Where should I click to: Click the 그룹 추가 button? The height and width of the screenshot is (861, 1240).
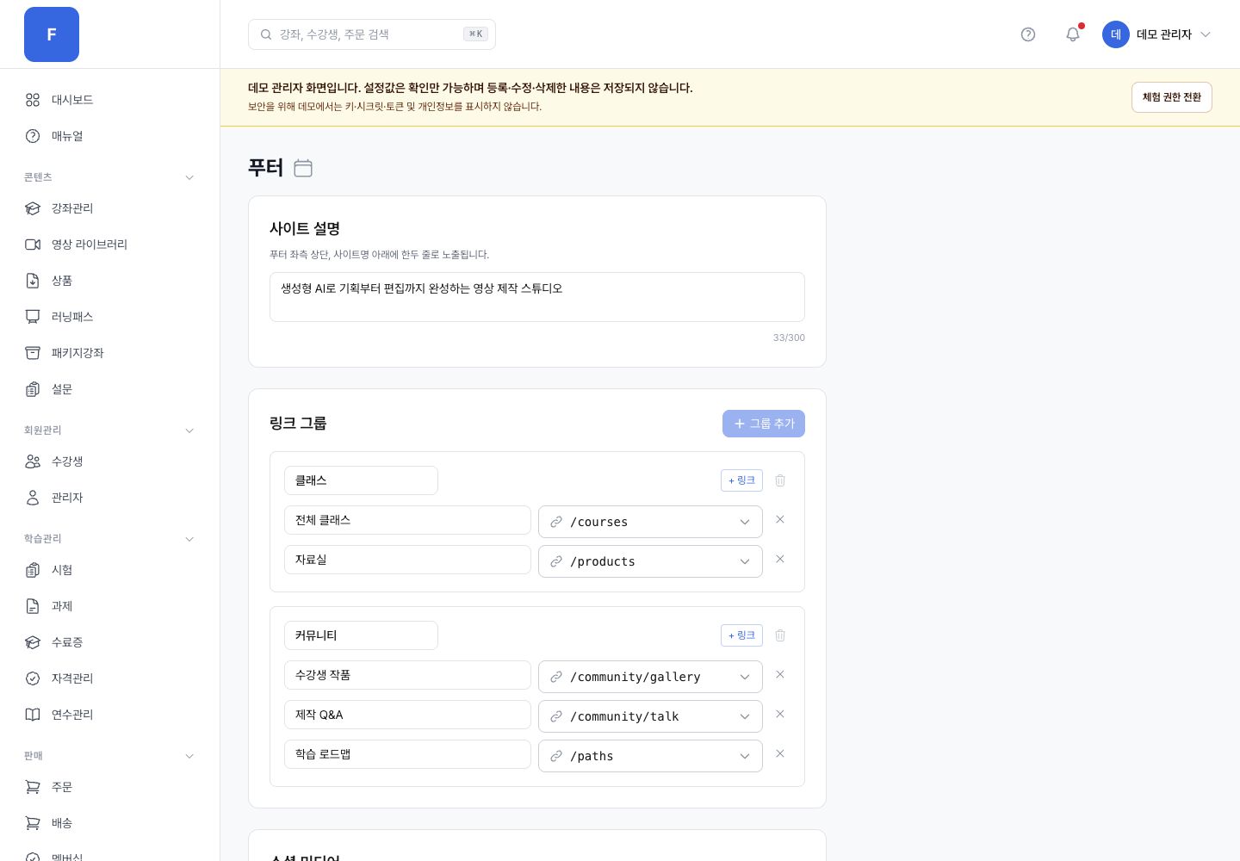coord(764,424)
